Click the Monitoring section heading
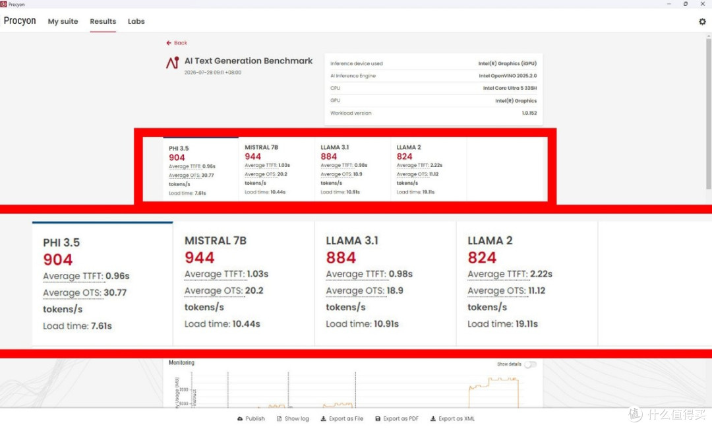712x429 pixels. [x=181, y=362]
